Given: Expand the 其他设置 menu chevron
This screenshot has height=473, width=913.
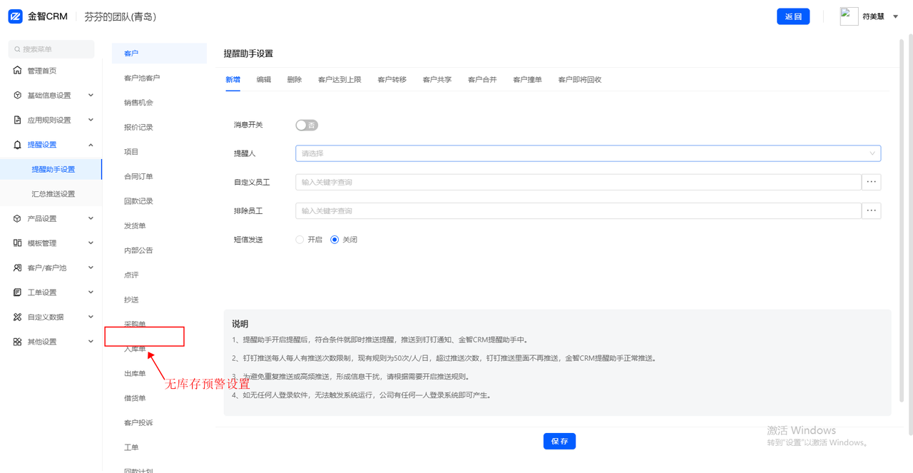Looking at the screenshot, I should tap(91, 342).
